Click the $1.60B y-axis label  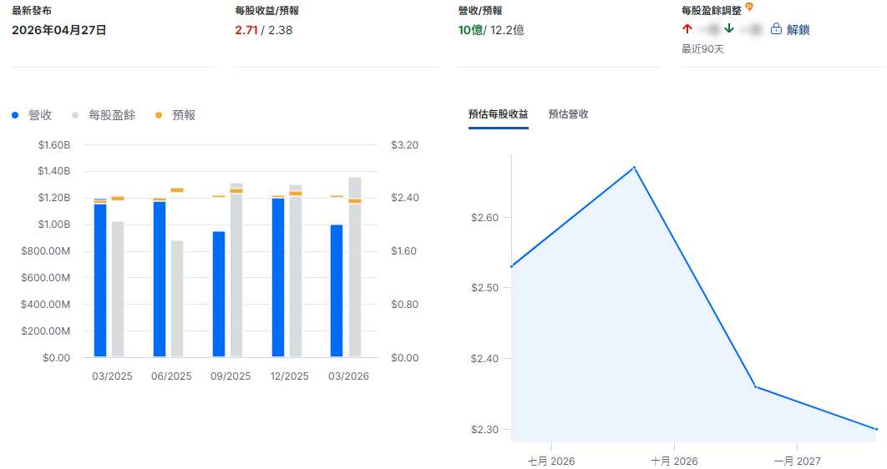coord(54,145)
